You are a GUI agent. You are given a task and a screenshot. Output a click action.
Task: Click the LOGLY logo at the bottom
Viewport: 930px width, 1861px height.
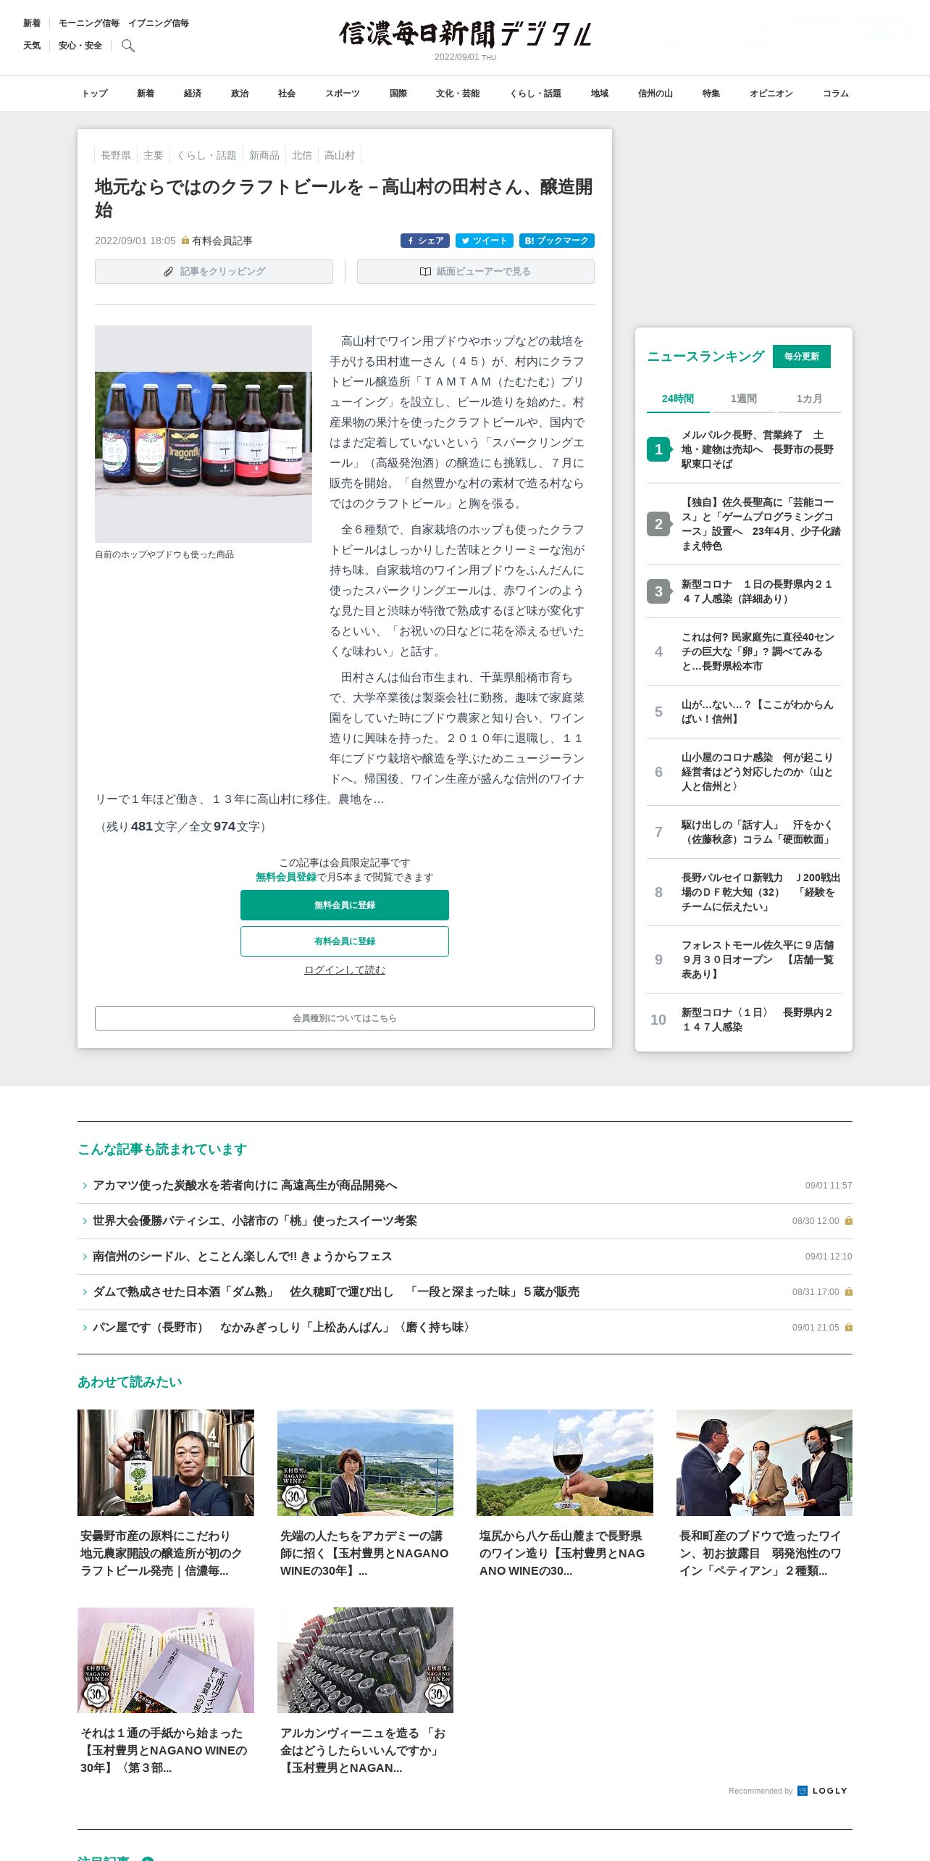tap(822, 1791)
